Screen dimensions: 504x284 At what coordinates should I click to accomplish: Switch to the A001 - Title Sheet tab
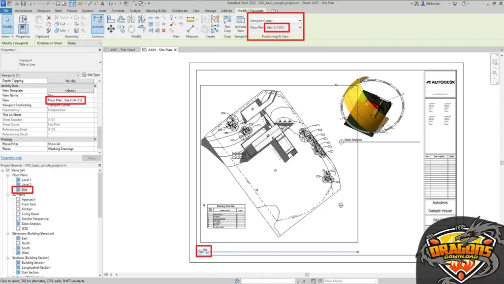pos(122,50)
